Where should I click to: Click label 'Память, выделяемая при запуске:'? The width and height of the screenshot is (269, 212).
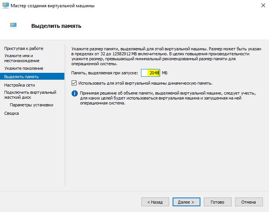(105, 73)
